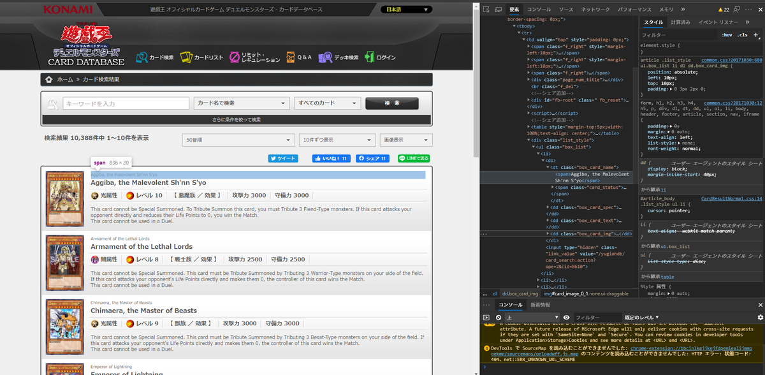The height and width of the screenshot is (375, 765).
Task: Open リミット・レギュレーション navigation item
Action: pos(255,57)
